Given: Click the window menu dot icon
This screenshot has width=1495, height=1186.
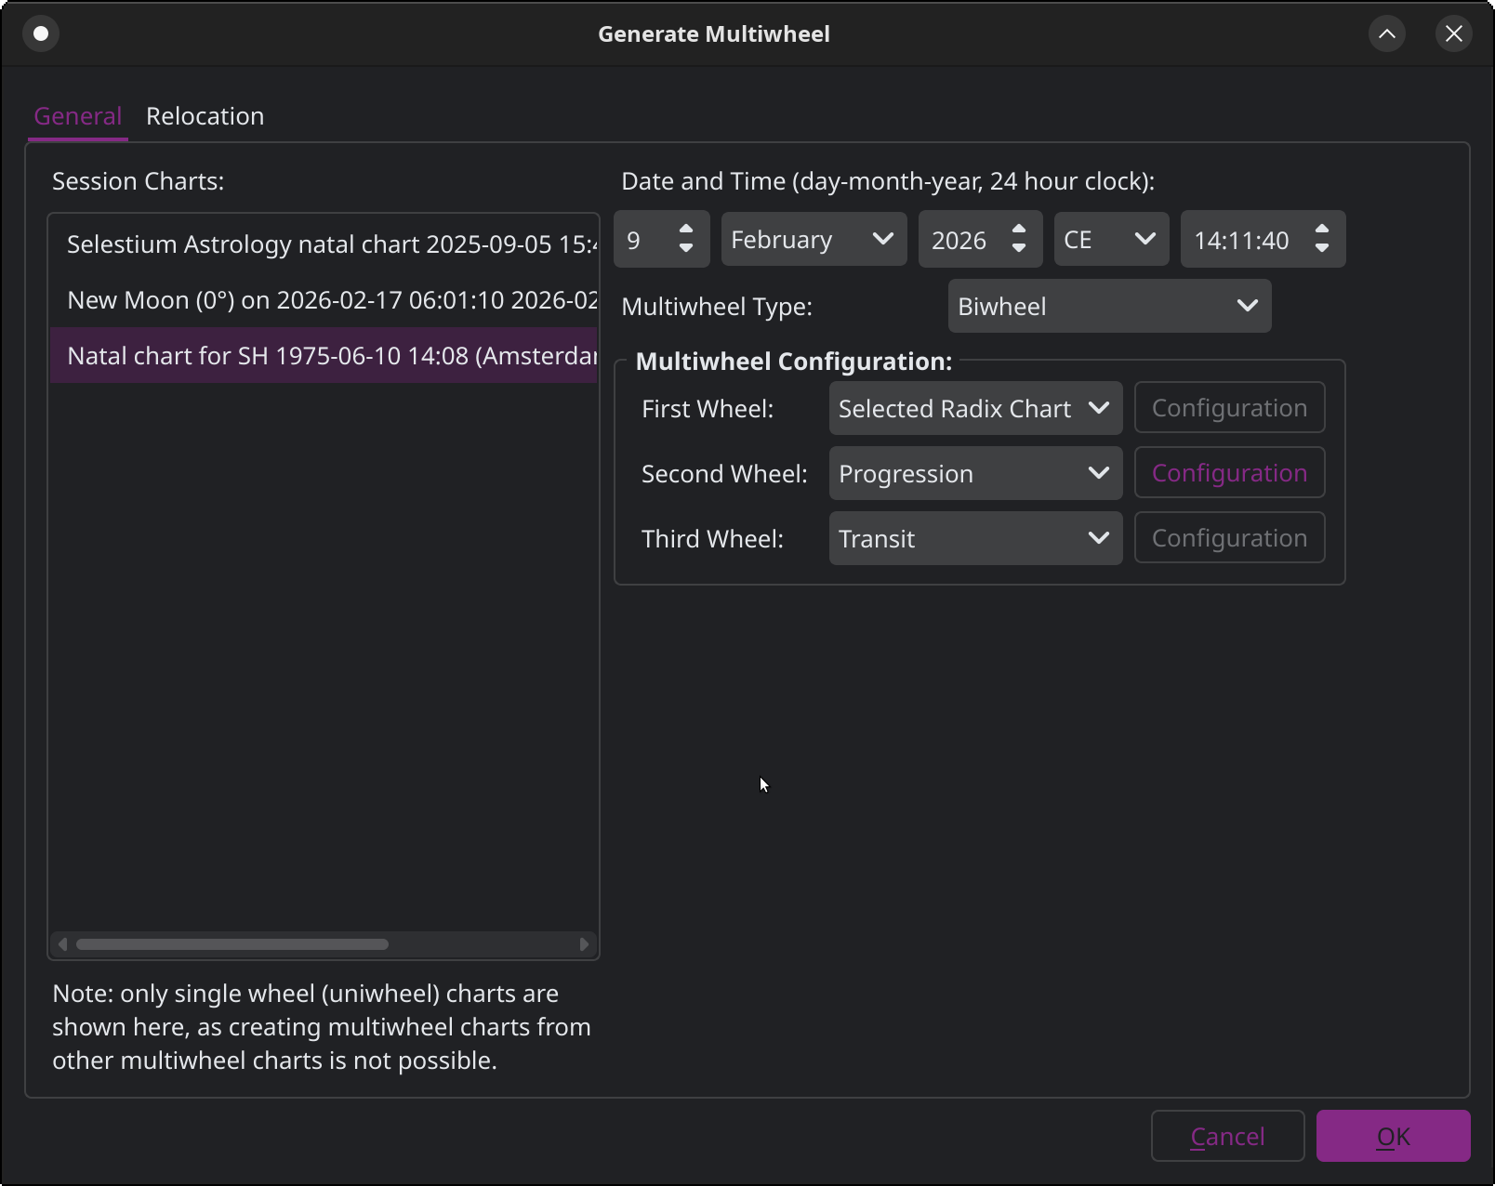Looking at the screenshot, I should pos(41,33).
